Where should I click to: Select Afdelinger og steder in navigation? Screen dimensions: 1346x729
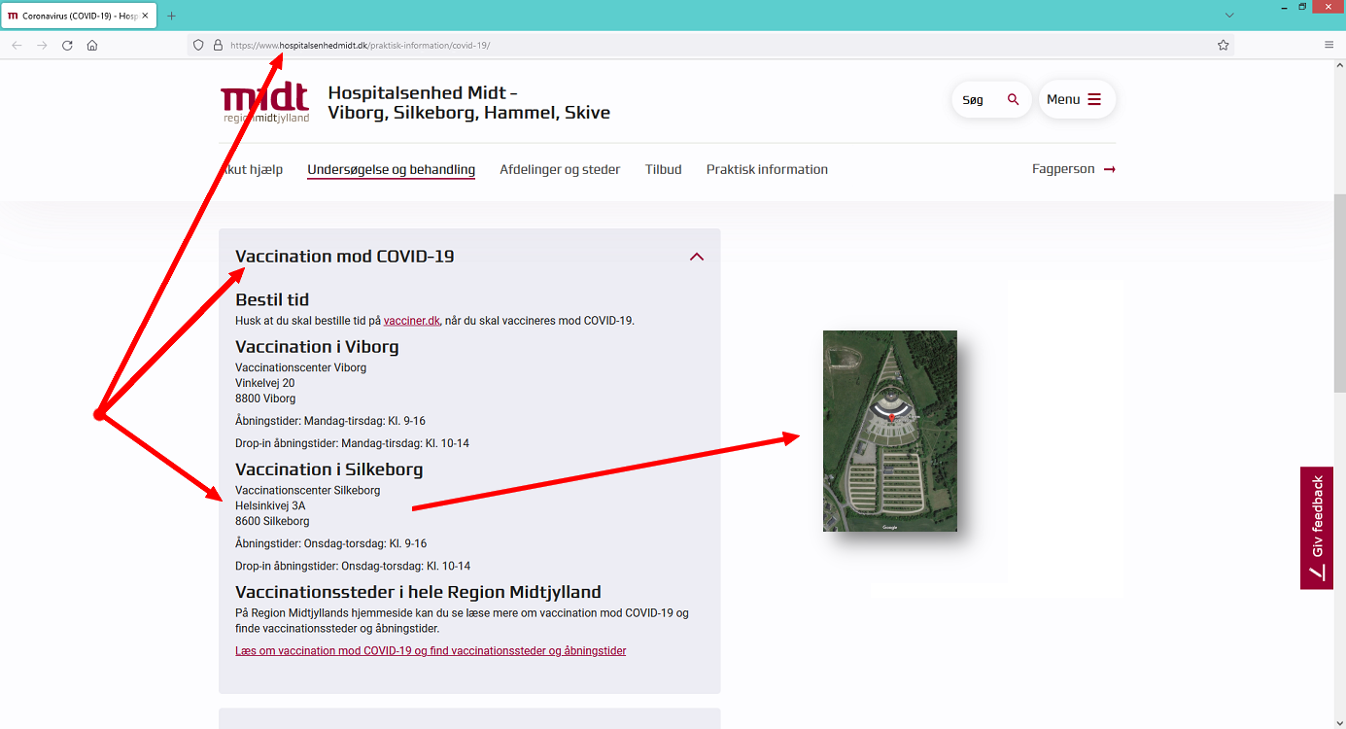click(x=560, y=169)
